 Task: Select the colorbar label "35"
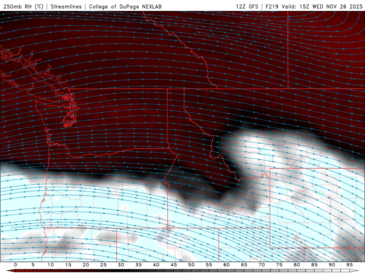[139, 265]
